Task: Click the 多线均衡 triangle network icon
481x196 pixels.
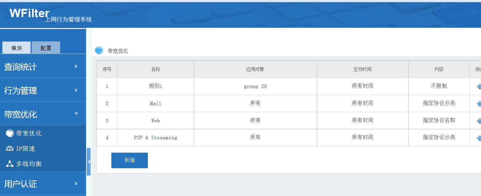Action: (x=10, y=164)
